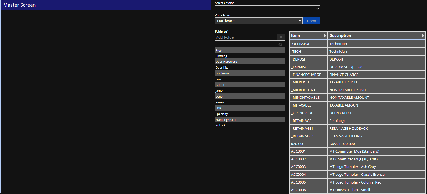
Task: Click OPEN CREDIT description cell
Action: coord(376,113)
